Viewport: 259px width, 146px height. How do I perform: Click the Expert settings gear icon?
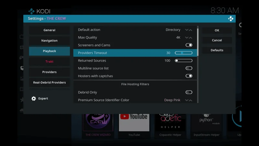[x=34, y=99]
